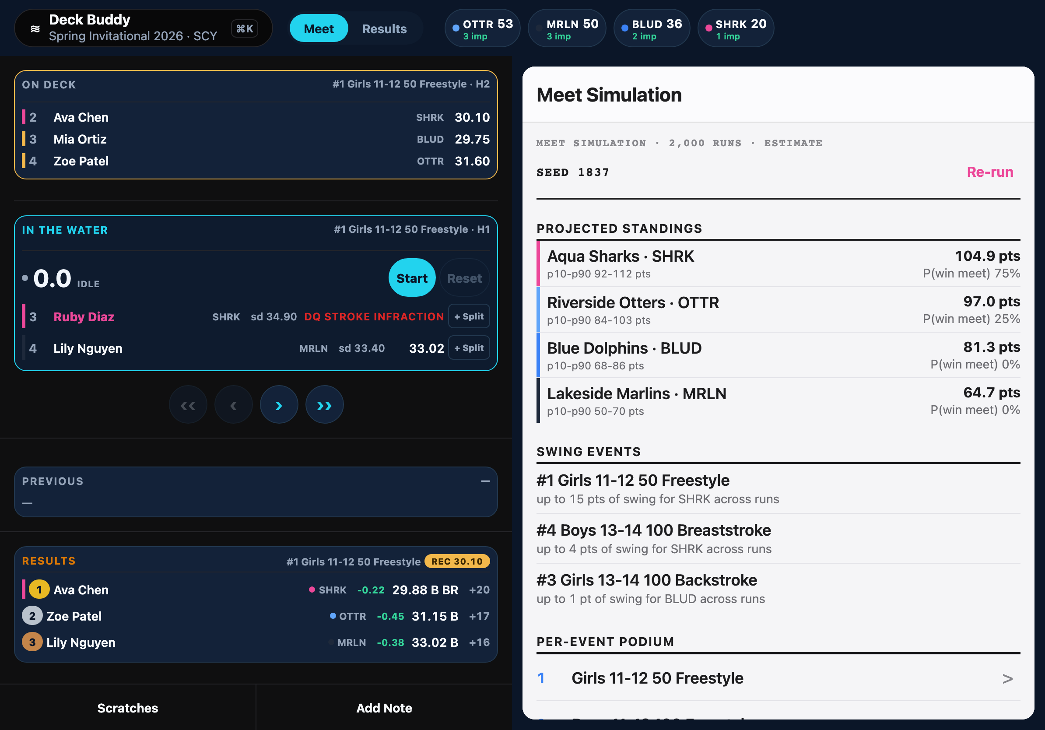Reset the heat timer
This screenshot has height=730, width=1045.
click(x=464, y=278)
